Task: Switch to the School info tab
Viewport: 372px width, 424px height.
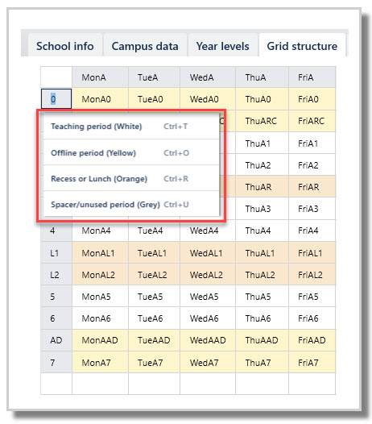Action: (65, 46)
